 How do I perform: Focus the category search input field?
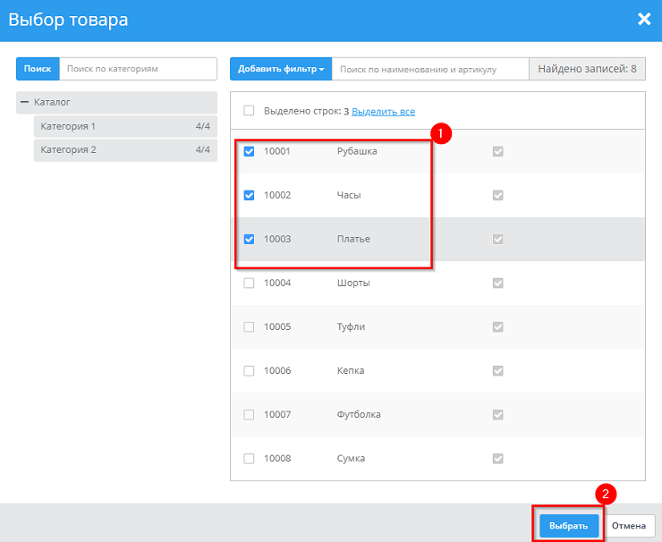(138, 69)
